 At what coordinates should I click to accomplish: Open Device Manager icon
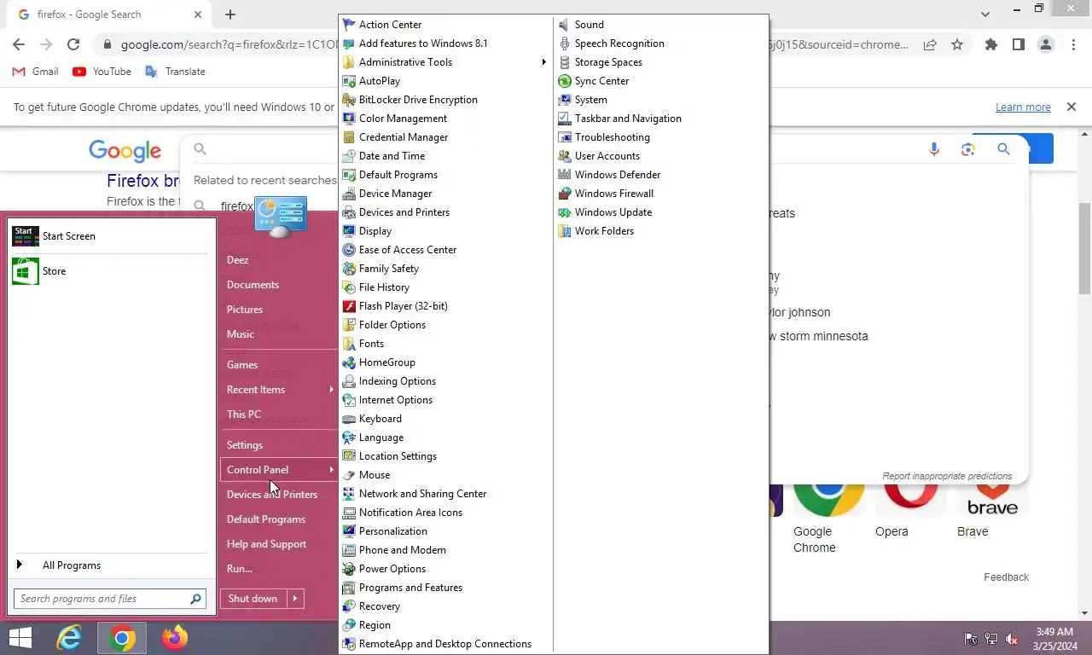tap(348, 194)
